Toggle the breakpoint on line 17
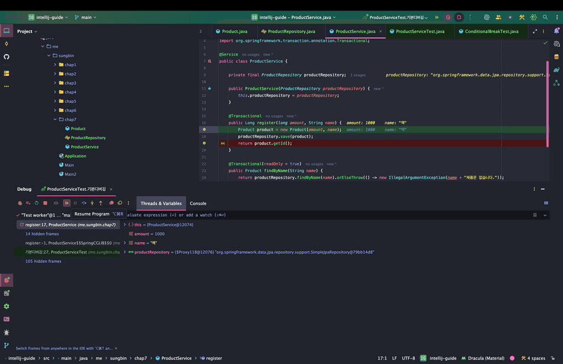The image size is (563, 364). tap(204, 130)
